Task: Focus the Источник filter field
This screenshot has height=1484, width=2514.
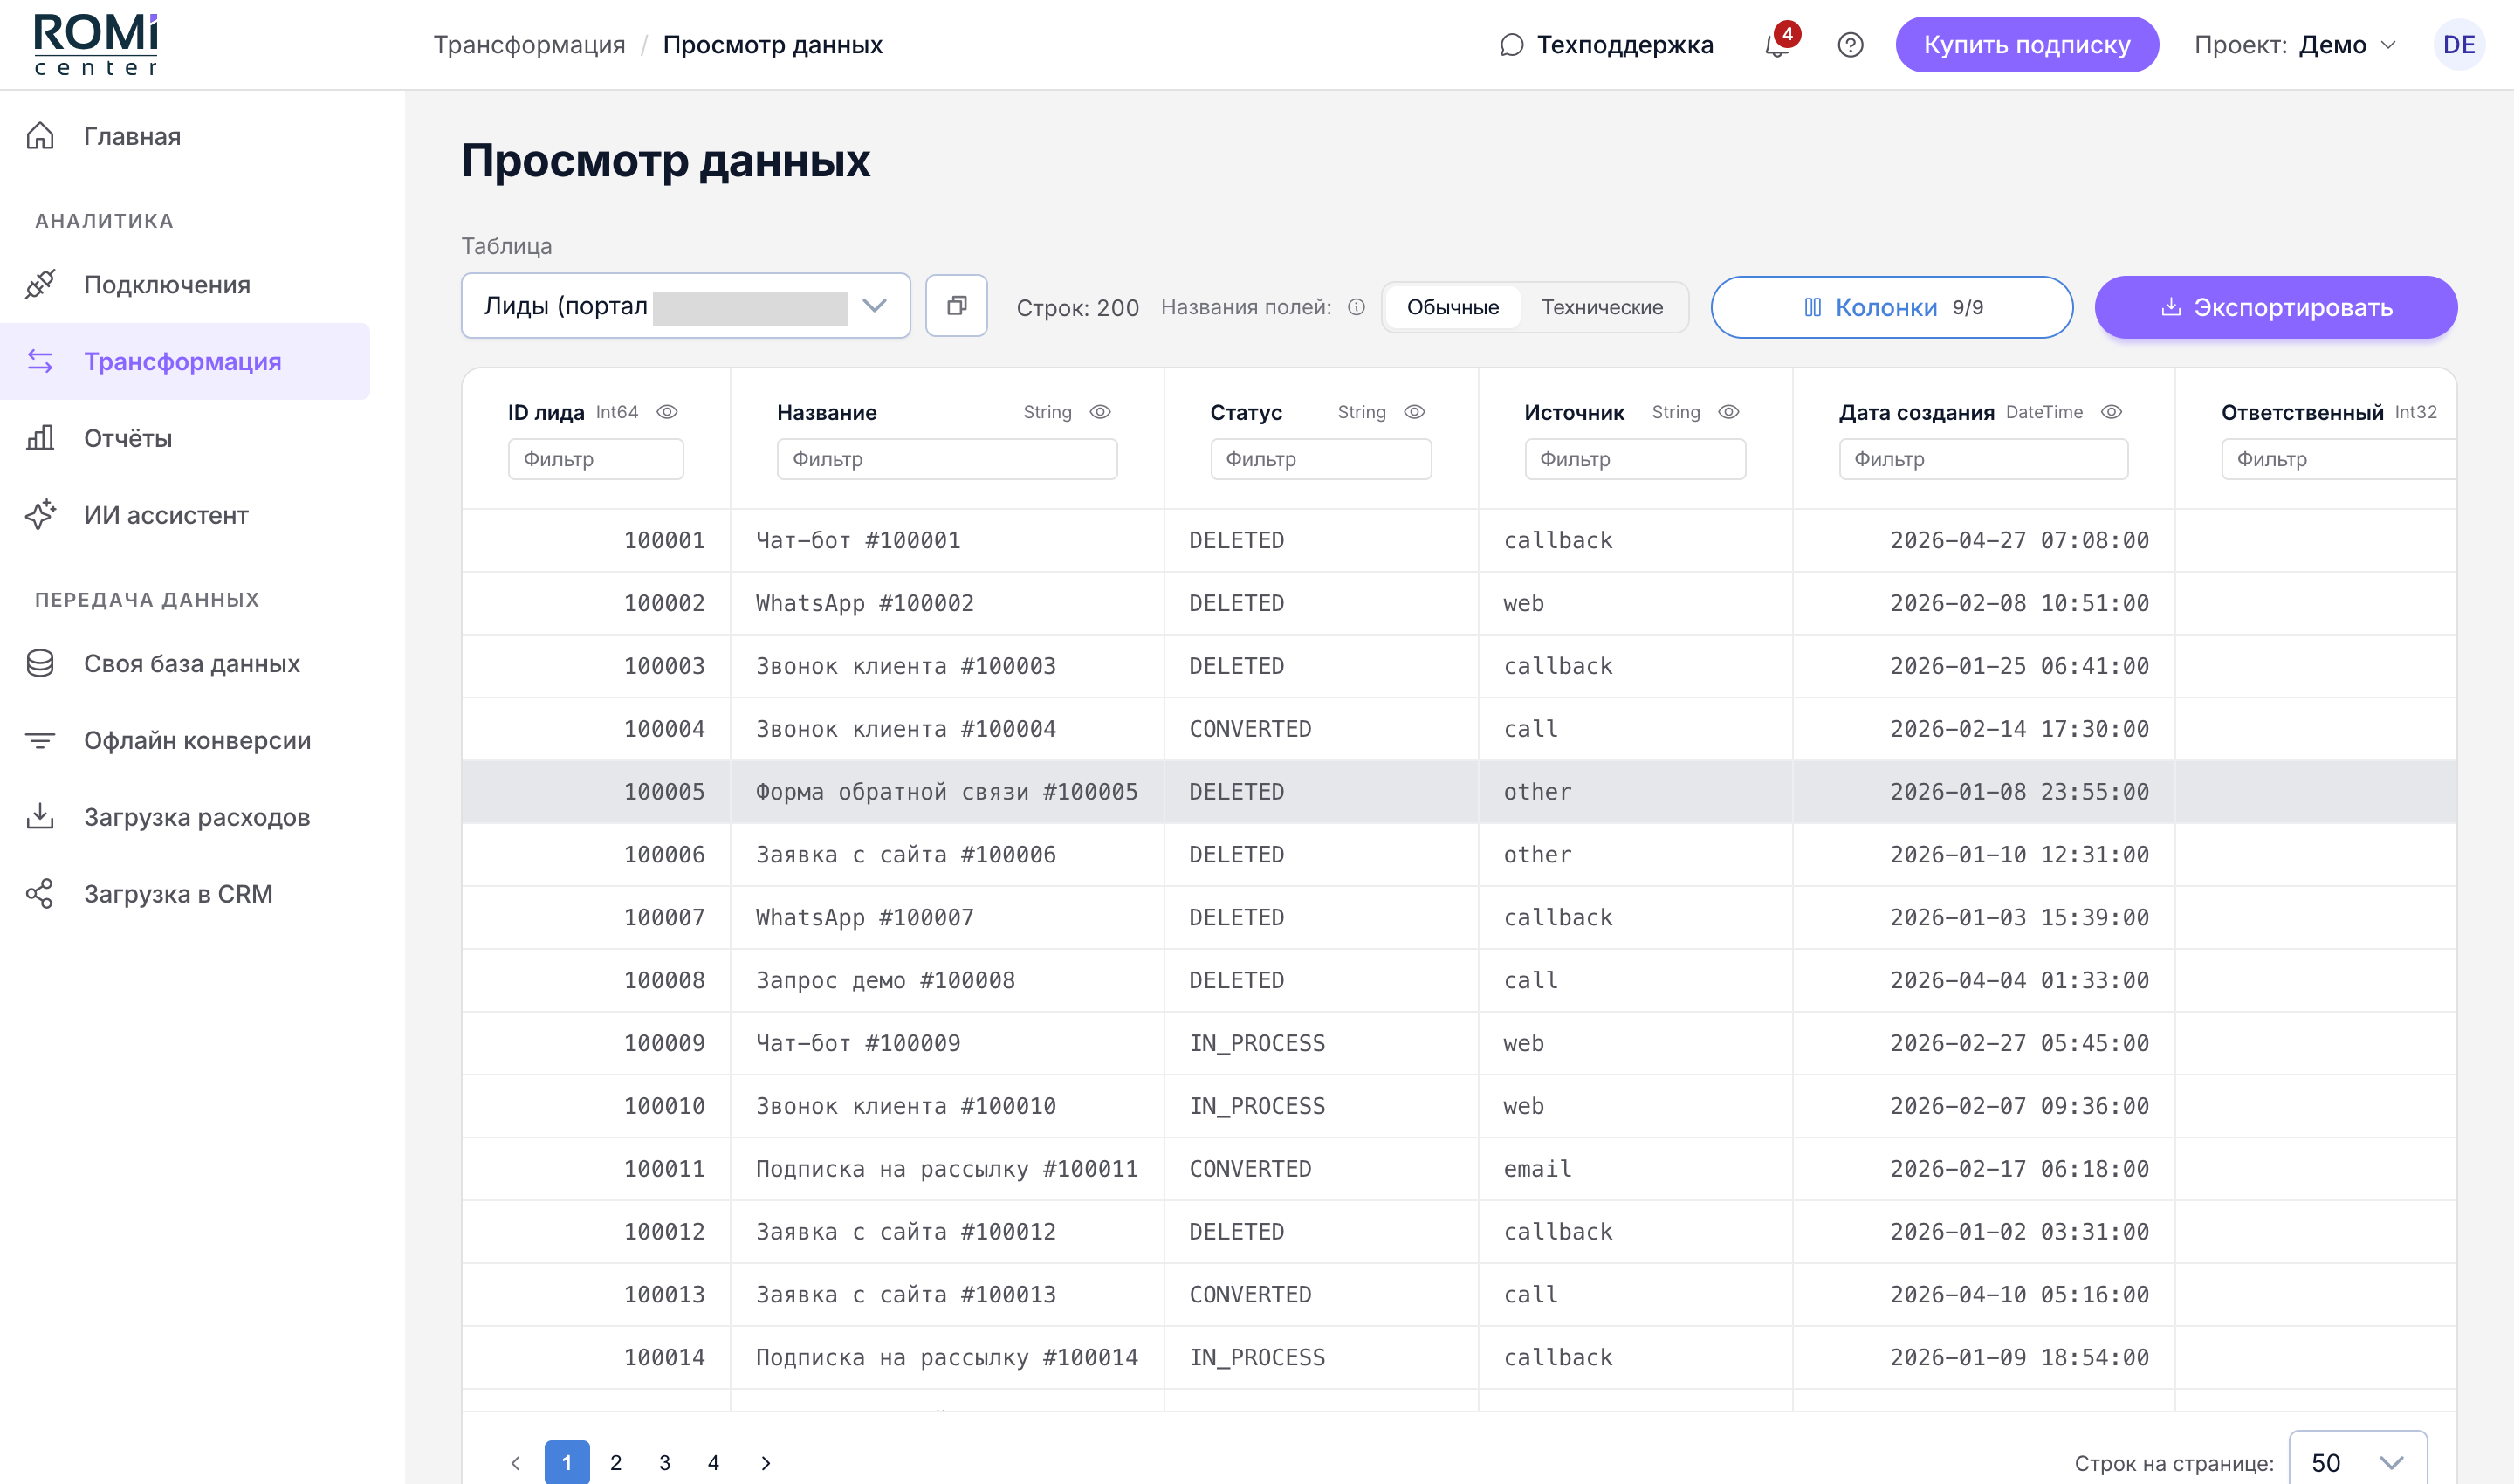Action: pos(1635,459)
